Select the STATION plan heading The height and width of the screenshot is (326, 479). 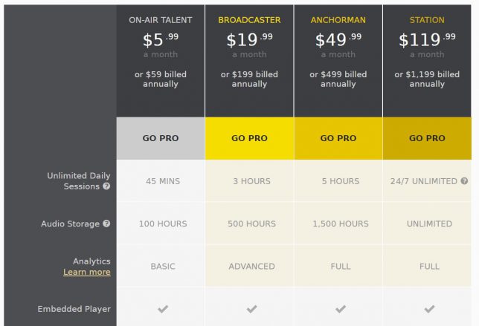coord(427,20)
